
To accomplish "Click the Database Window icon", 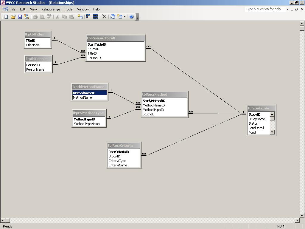I will [113, 17].
